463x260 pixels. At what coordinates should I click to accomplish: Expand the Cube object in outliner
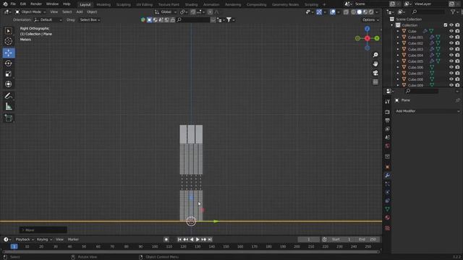398,31
